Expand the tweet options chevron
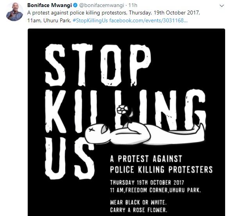 pos(222,6)
